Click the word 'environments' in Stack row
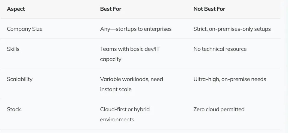 pyautogui.click(x=117, y=120)
